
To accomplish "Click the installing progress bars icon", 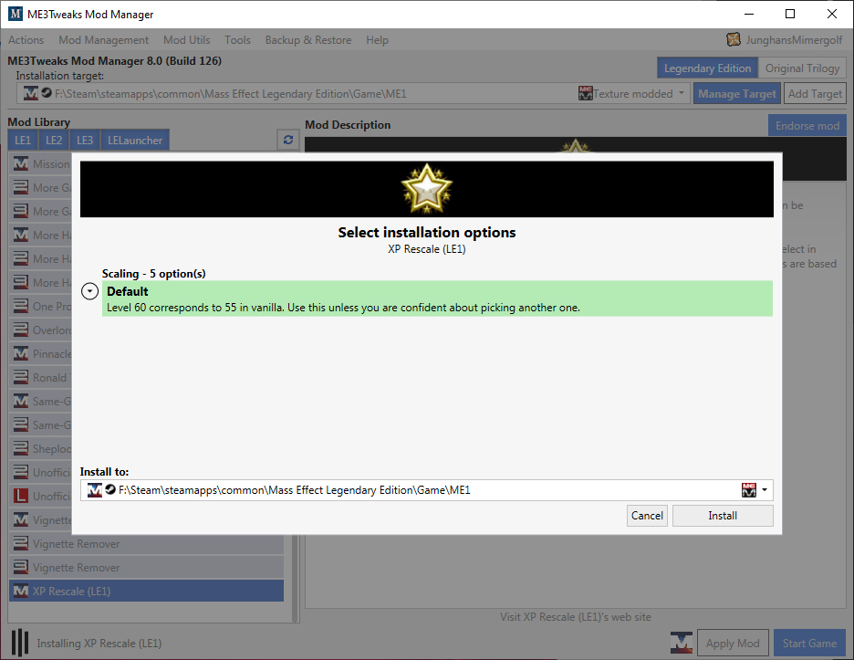I will (x=20, y=643).
